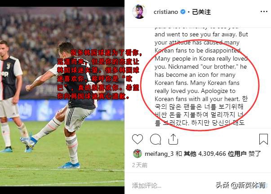Toggle the 已关注 following button
This screenshot has width=271, height=194.
201,12
